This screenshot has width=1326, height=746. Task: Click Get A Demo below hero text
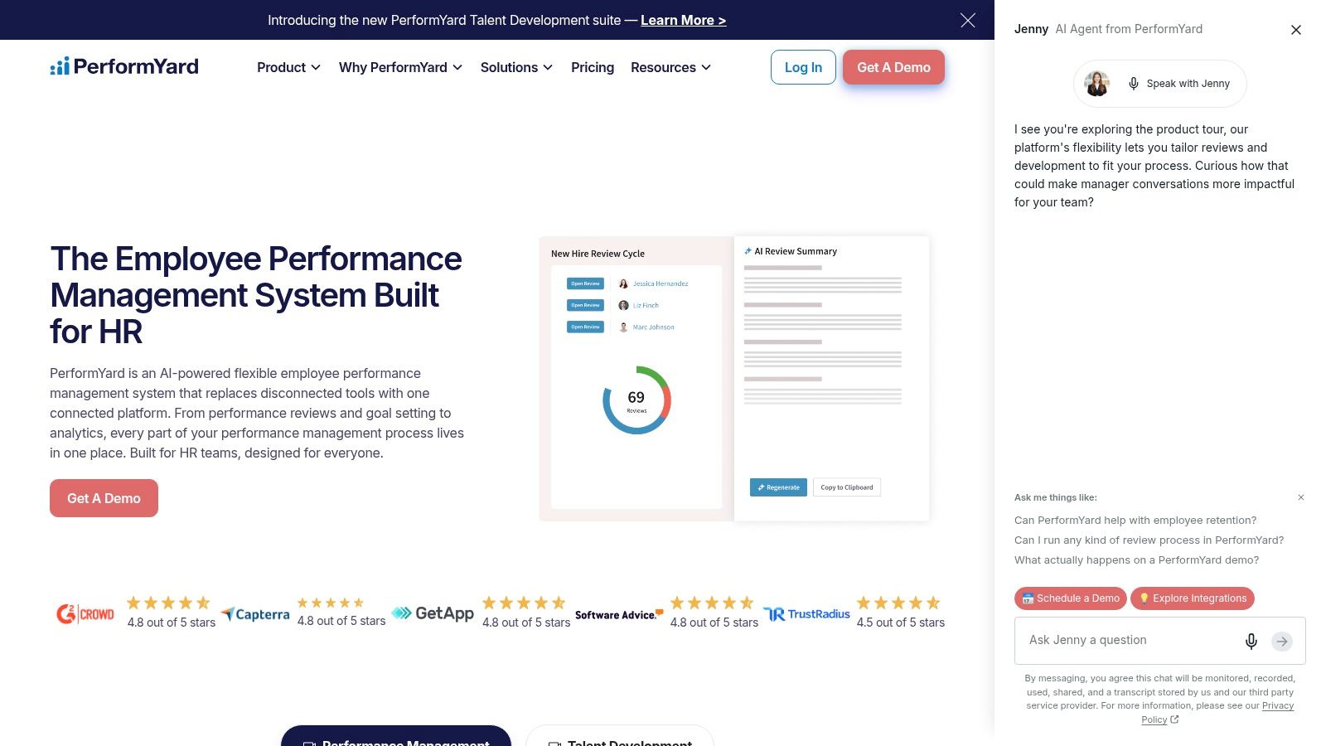pyautogui.click(x=104, y=498)
